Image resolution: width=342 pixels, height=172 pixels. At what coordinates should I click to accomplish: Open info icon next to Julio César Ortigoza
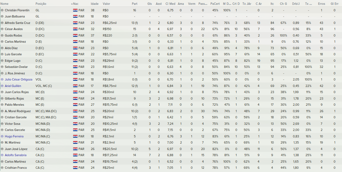(x=2, y=80)
